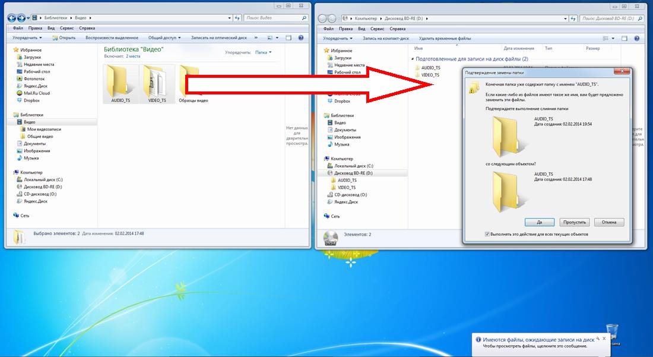Click the back arrow in the Video library window
Image resolution: width=653 pixels, height=357 pixels.
click(x=11, y=18)
